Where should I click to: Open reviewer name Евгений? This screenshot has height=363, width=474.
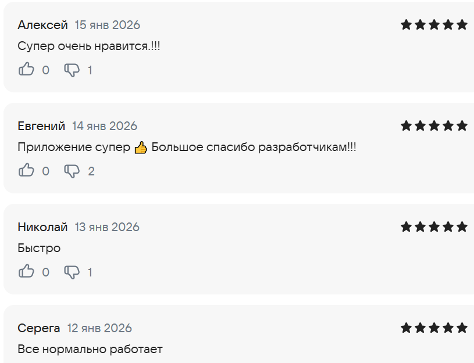pyautogui.click(x=41, y=126)
